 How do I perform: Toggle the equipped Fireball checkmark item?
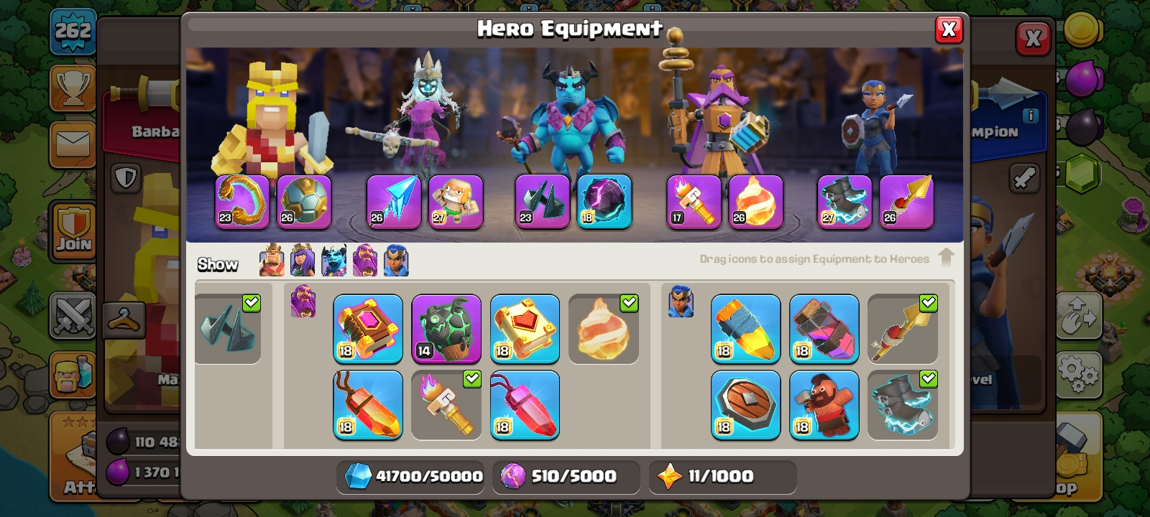[604, 328]
